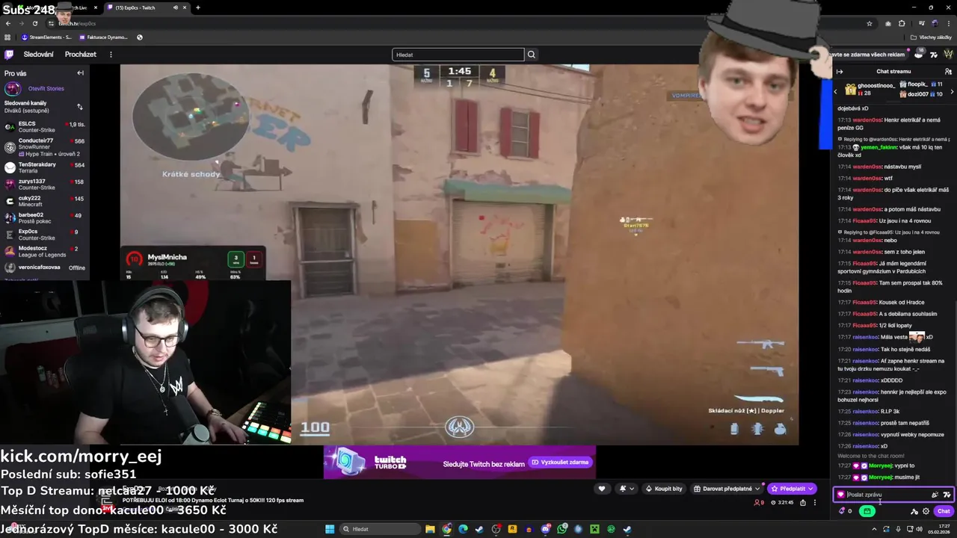Screen dimensions: 957x538
Task: Click the heart follow button
Action: click(602, 489)
